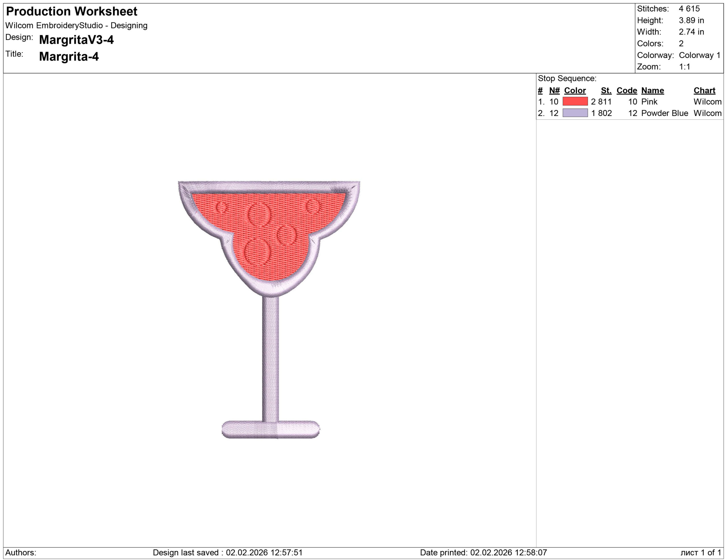Click the Margrita-4 title text

69,56
